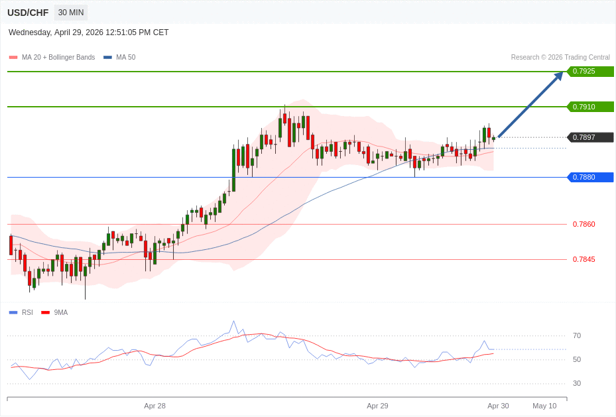The height and width of the screenshot is (417, 616).
Task: Click the USD/CHF pair title
Action: click(28, 13)
